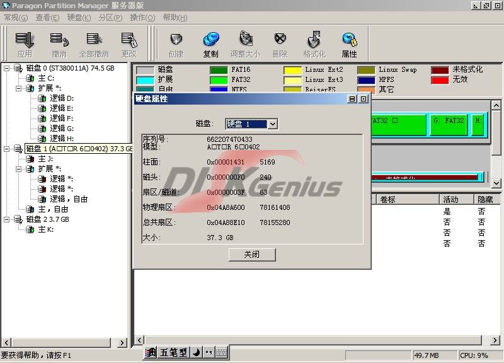The image size is (504, 363).
Task: Click the dark red 未格式化 partition bar
Action: [425, 177]
